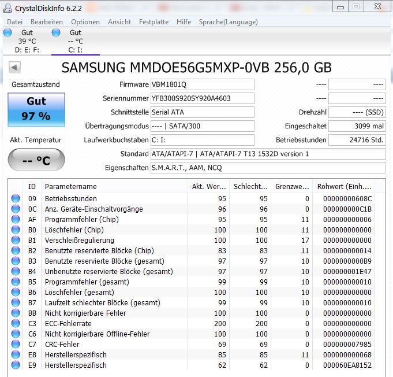Click status orb of E9 Herstellerspezifisch row
Image resolution: width=393 pixels, height=377 pixels.
pyautogui.click(x=16, y=365)
